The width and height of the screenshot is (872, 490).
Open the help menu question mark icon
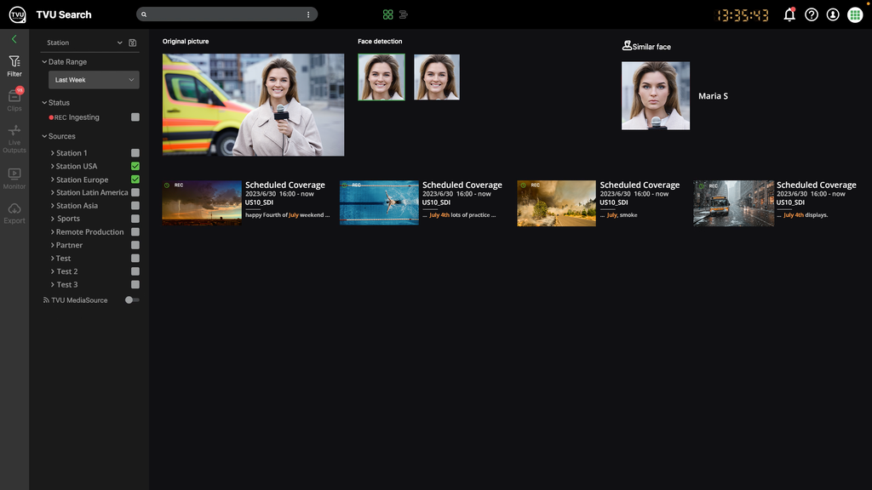pyautogui.click(x=812, y=14)
